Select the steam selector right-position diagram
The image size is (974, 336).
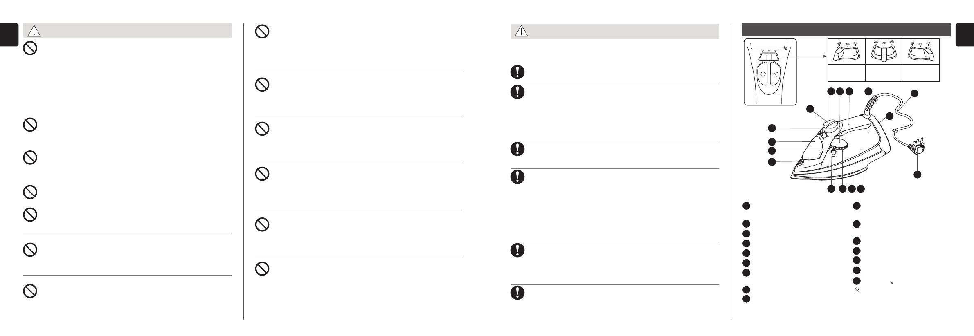pos(921,53)
